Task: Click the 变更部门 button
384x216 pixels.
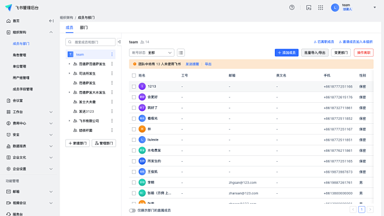Action: point(341,53)
